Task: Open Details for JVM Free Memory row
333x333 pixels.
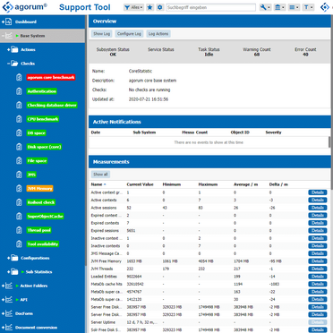Action: 318,261
